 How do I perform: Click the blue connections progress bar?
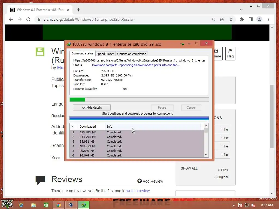[139, 118]
